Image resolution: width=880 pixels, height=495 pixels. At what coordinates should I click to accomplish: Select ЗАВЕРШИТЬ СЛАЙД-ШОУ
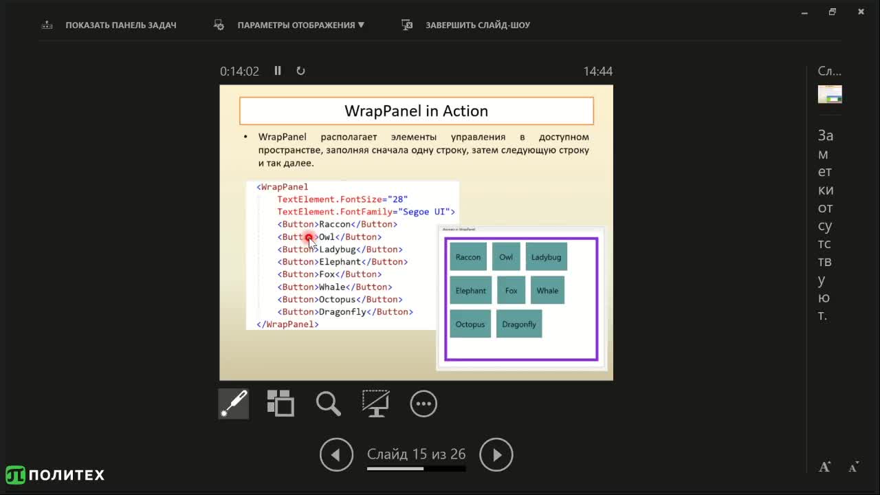pyautogui.click(x=478, y=25)
